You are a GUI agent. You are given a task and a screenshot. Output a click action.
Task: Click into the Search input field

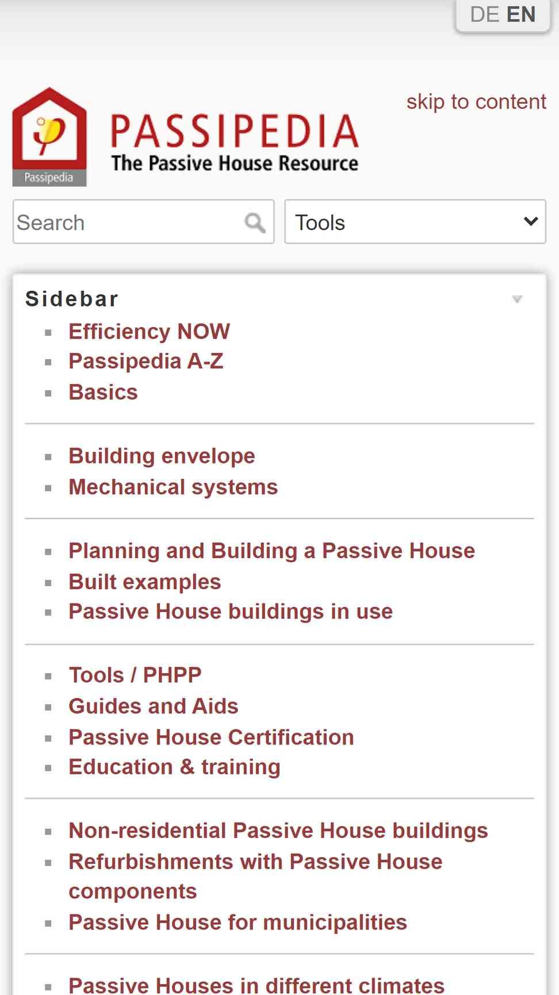click(129, 222)
